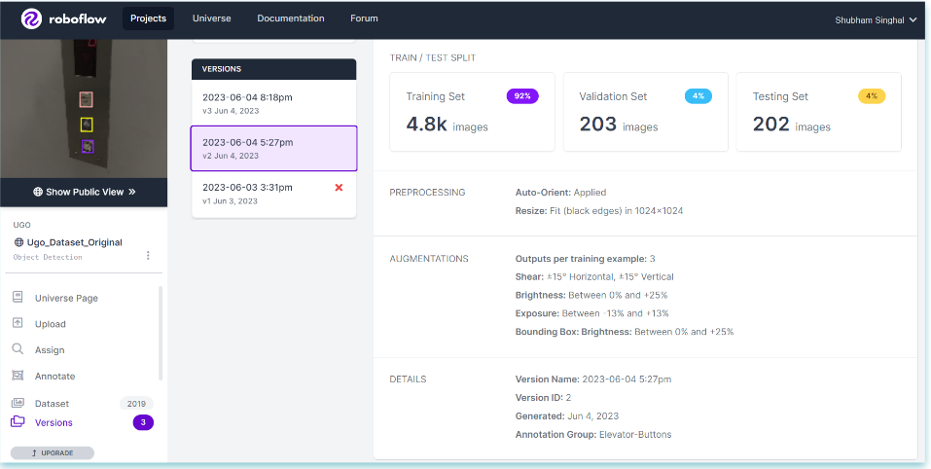Click the 4% validation set badge
This screenshot has height=469, width=931.
[x=698, y=96]
